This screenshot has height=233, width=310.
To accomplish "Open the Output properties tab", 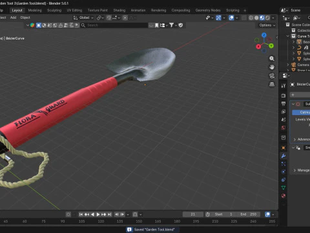I will [x=284, y=104].
